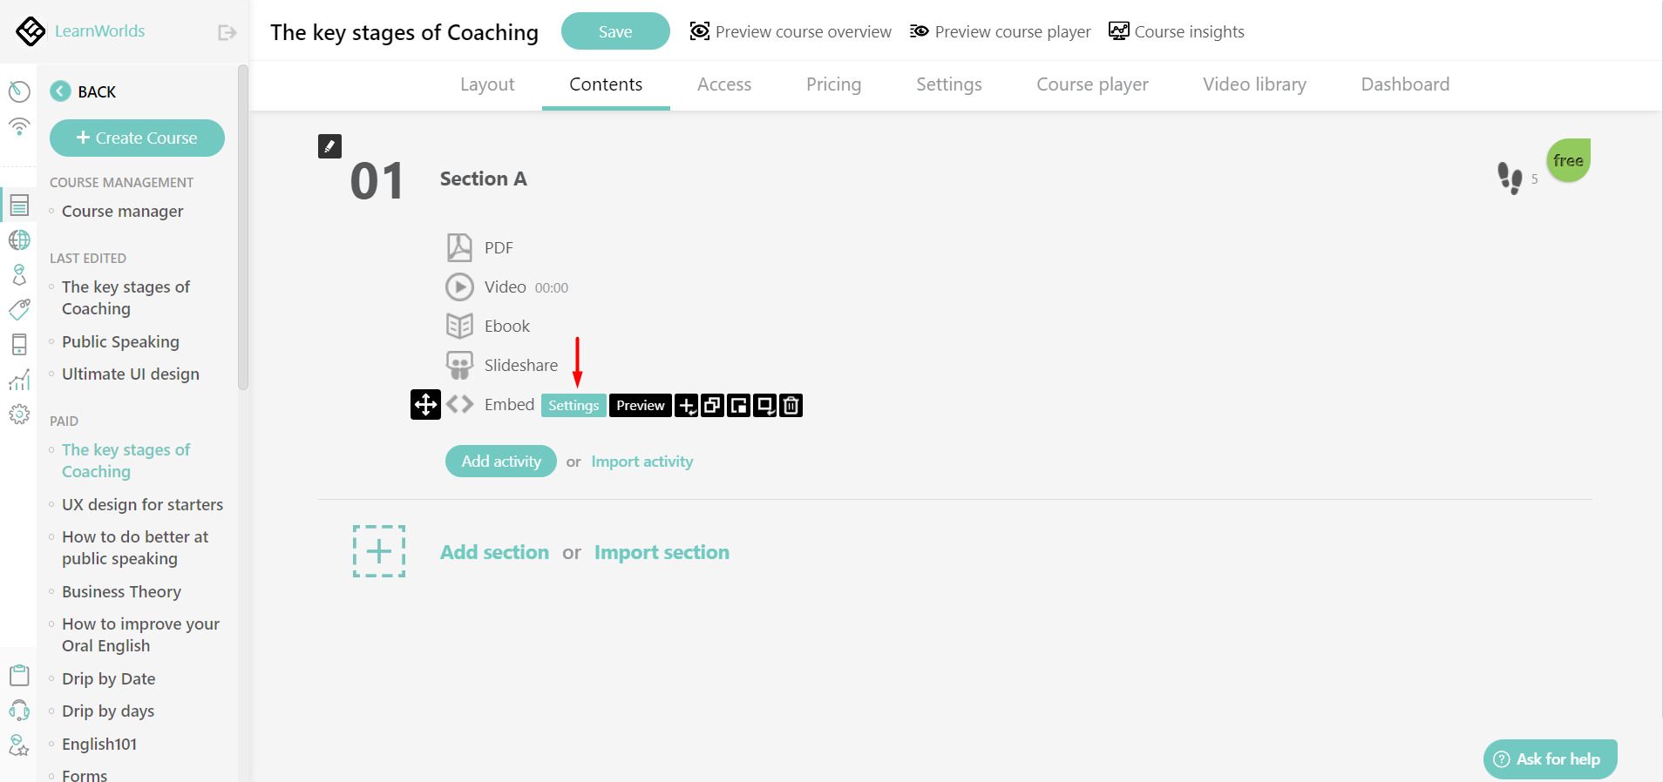This screenshot has height=782, width=1663.
Task: Click the Import activity link
Action: point(641,461)
